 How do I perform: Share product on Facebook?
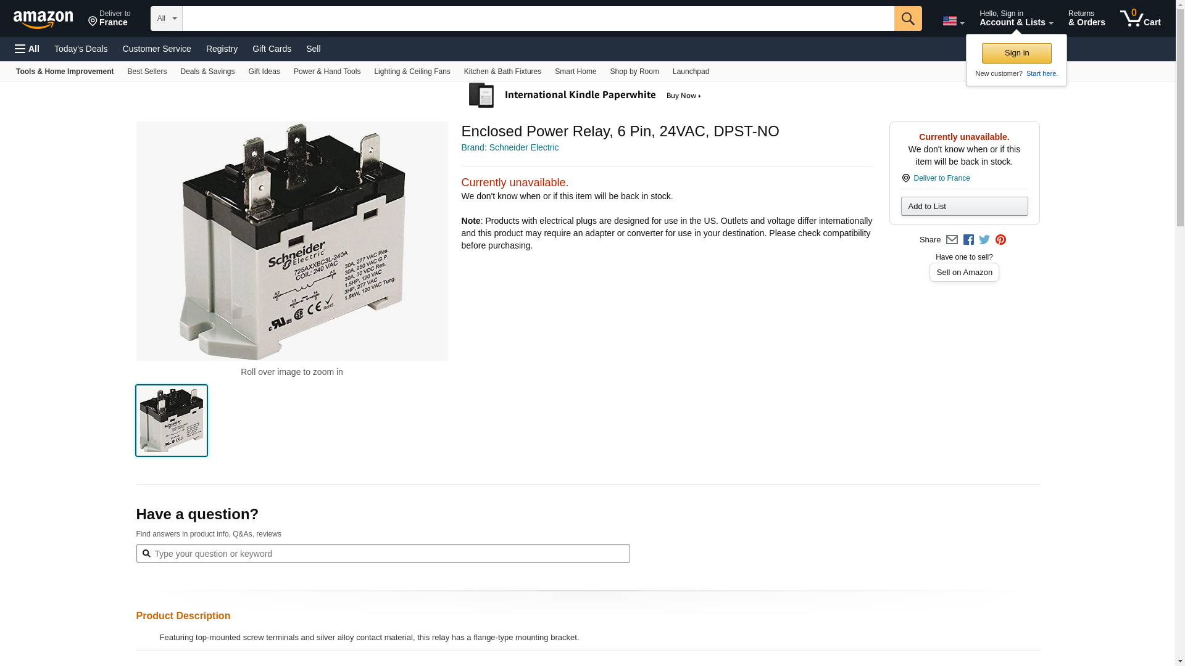pyautogui.click(x=968, y=240)
